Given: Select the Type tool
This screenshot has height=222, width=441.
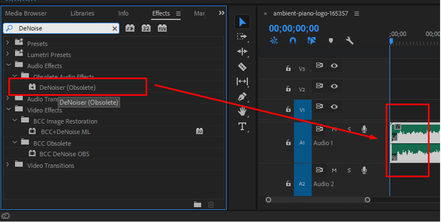Looking at the screenshot, I should (x=242, y=127).
